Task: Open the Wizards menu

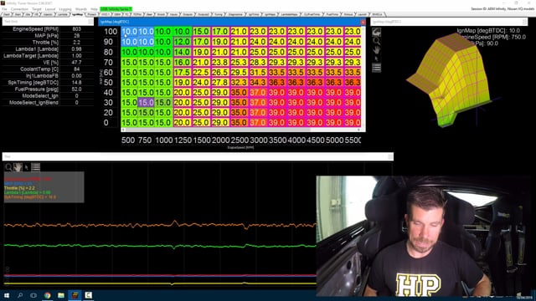Action: click(81, 9)
